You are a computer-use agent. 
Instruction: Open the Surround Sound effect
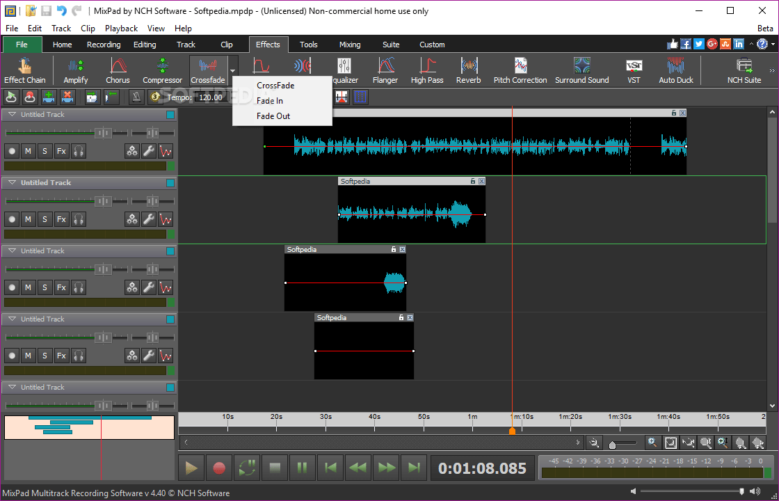tap(581, 70)
